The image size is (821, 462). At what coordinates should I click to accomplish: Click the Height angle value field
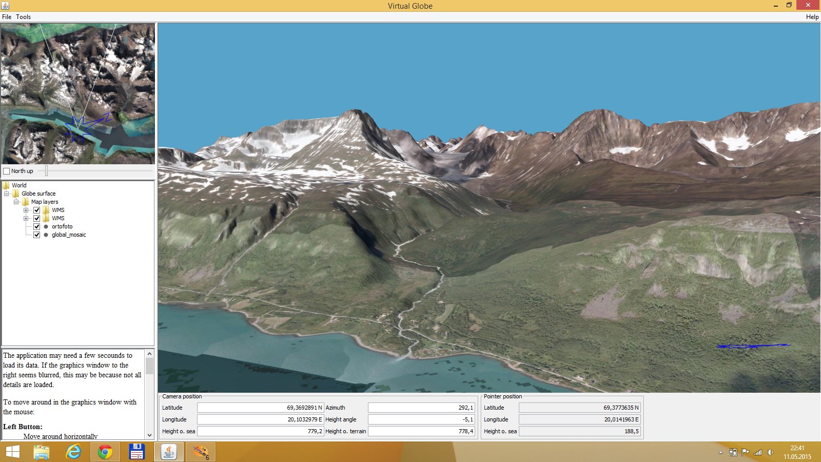[x=421, y=419]
